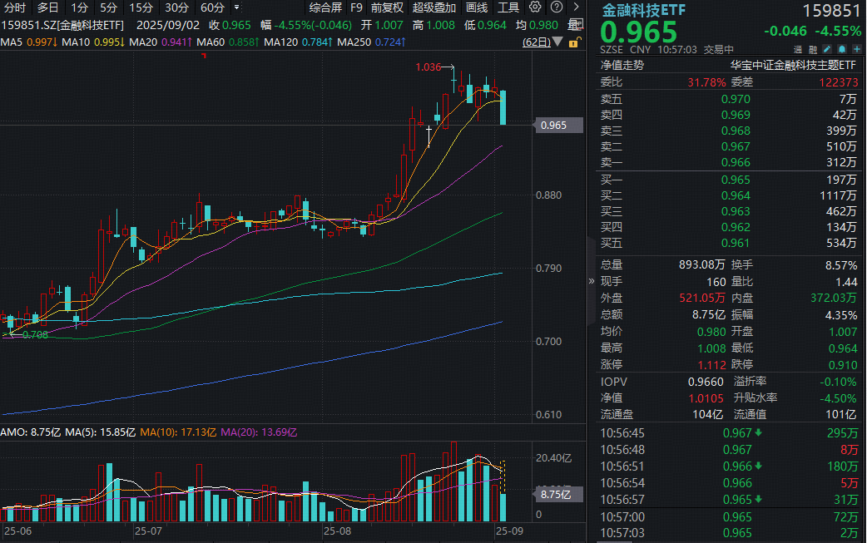Click the 1.036 high price marker
Image resolution: width=867 pixels, height=543 pixels.
pyautogui.click(x=428, y=67)
